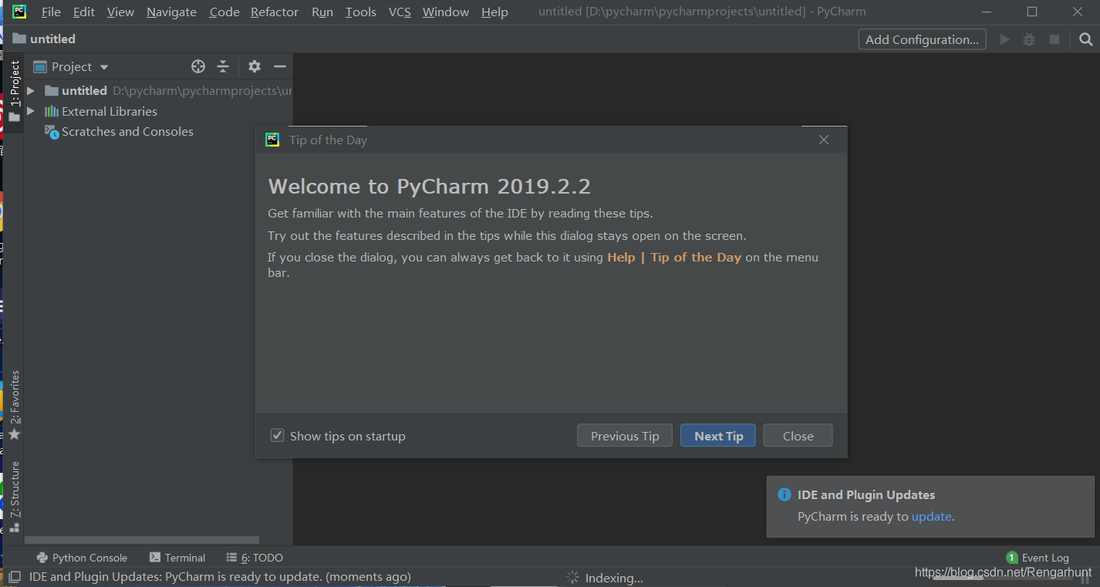
Task: Open Project panel settings gear
Action: tap(255, 67)
